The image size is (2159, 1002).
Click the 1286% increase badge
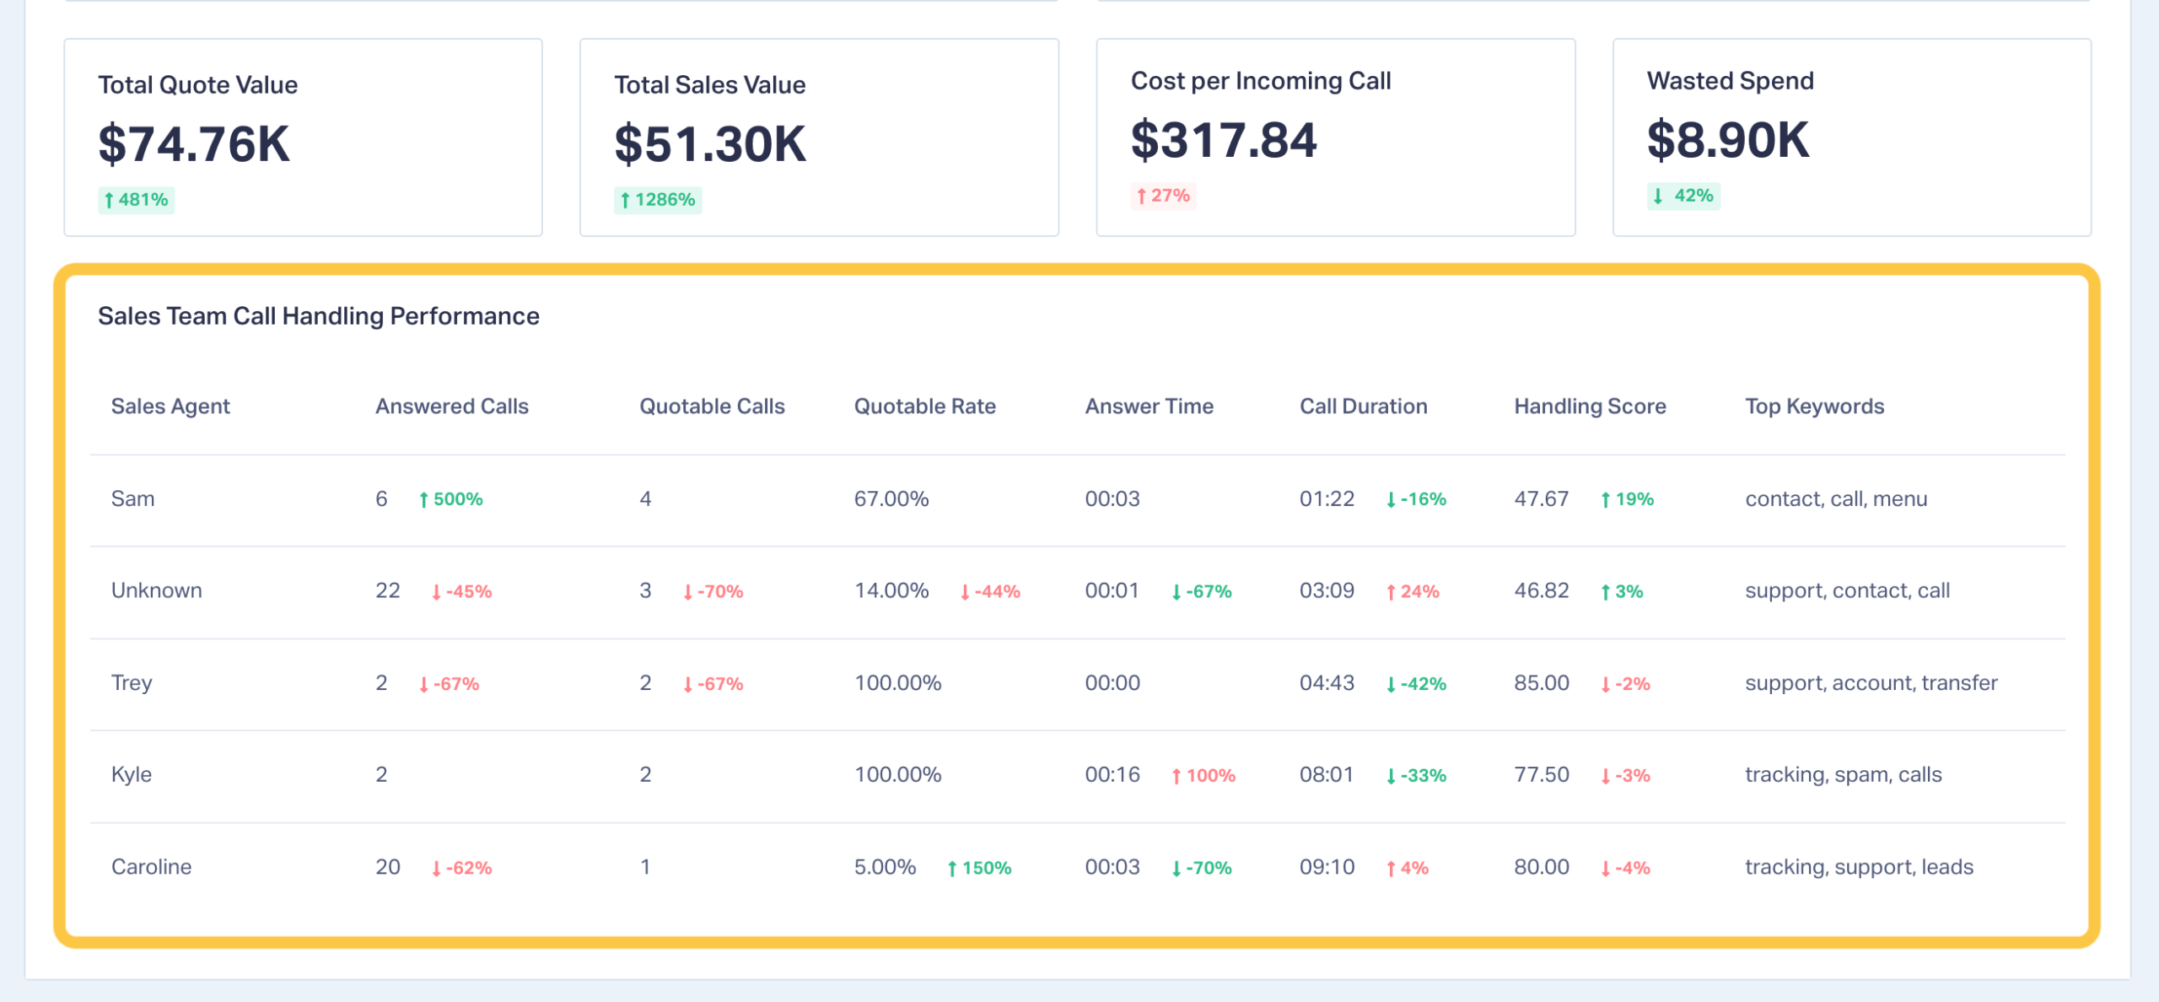tap(658, 200)
